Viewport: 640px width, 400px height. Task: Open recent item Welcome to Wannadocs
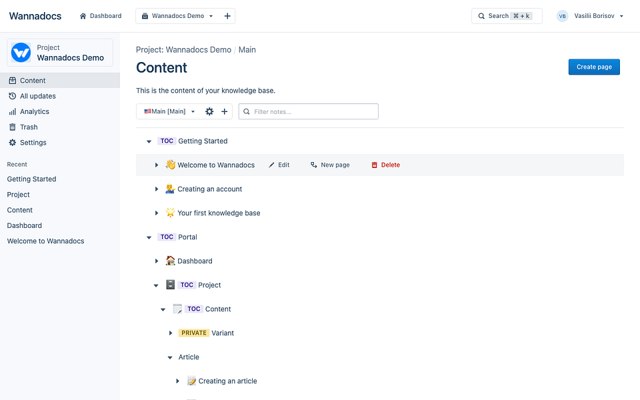tap(46, 241)
